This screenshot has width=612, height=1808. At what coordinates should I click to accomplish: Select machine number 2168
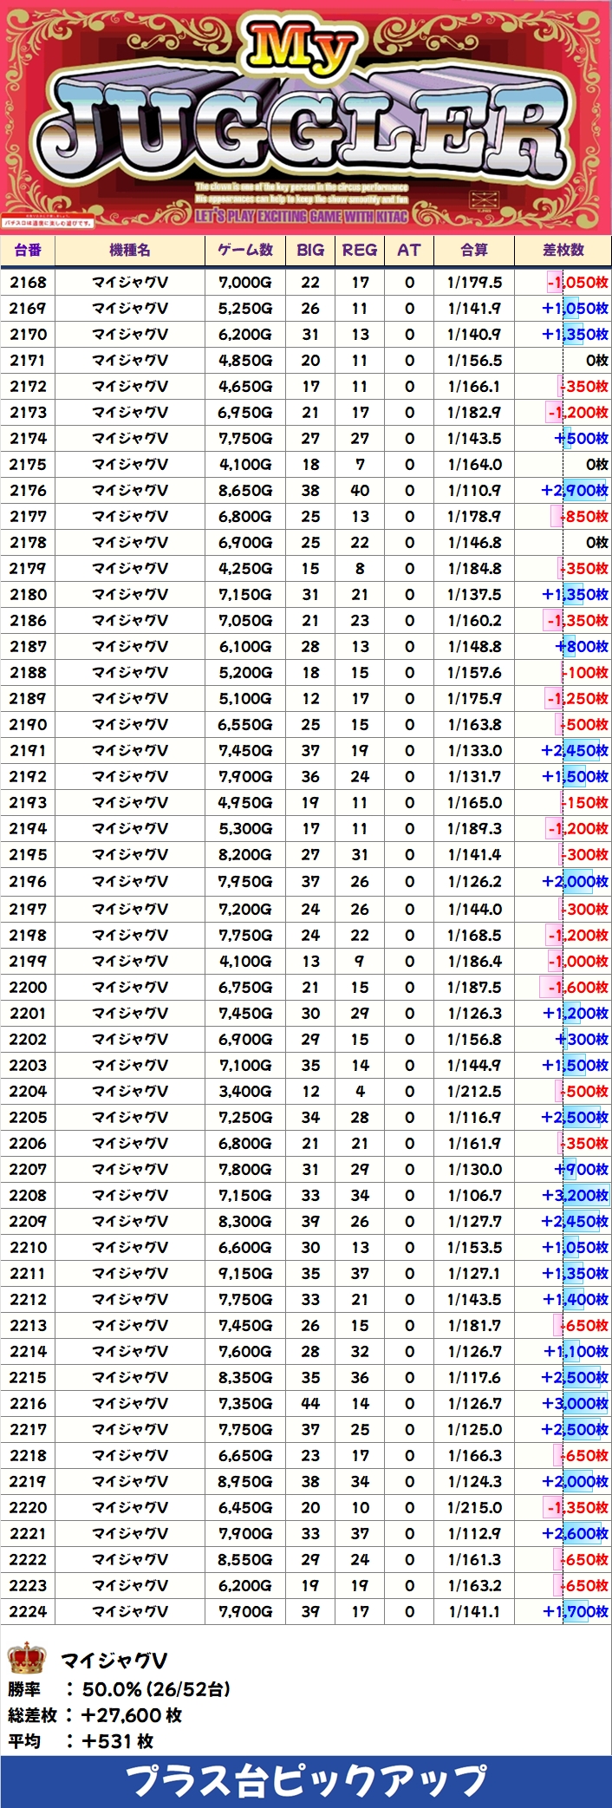28,282
